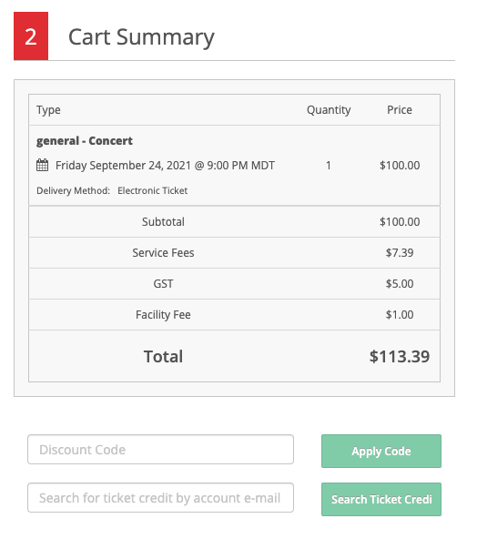This screenshot has width=477, height=549.
Task: Click the Facility Fee row label
Action: [163, 315]
